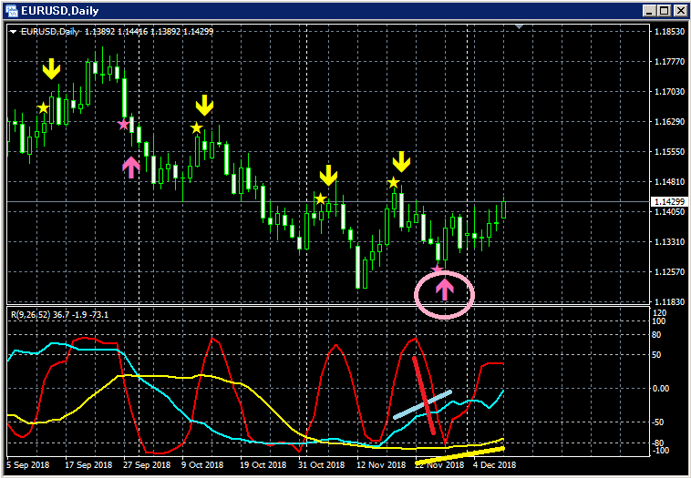
Task: Click the 1.17030 price scale label
Action: [669, 92]
